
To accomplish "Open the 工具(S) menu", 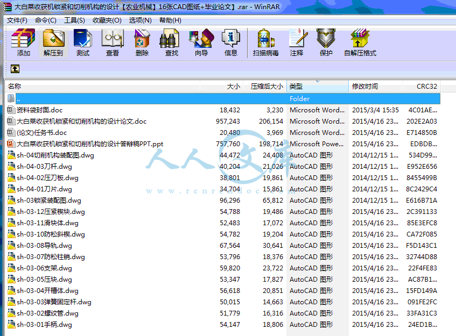I will point(74,20).
